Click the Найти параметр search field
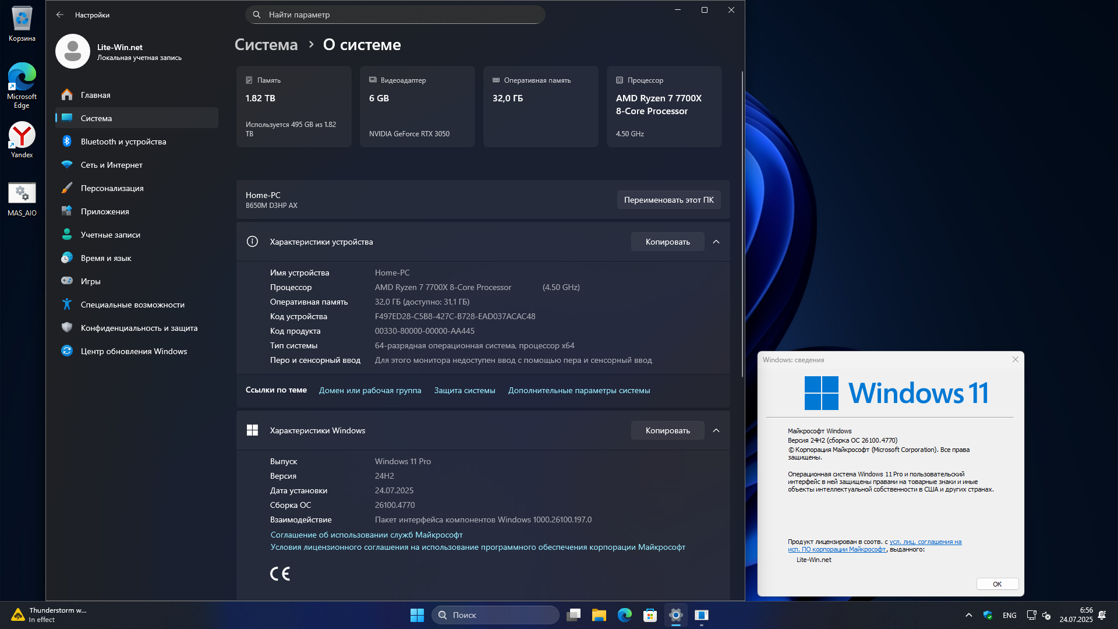 [396, 15]
